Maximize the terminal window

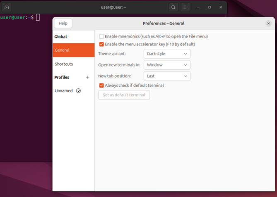point(210,7)
